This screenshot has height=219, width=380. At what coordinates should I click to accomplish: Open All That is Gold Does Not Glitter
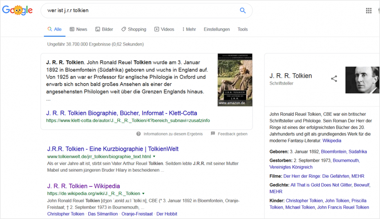[321, 185]
